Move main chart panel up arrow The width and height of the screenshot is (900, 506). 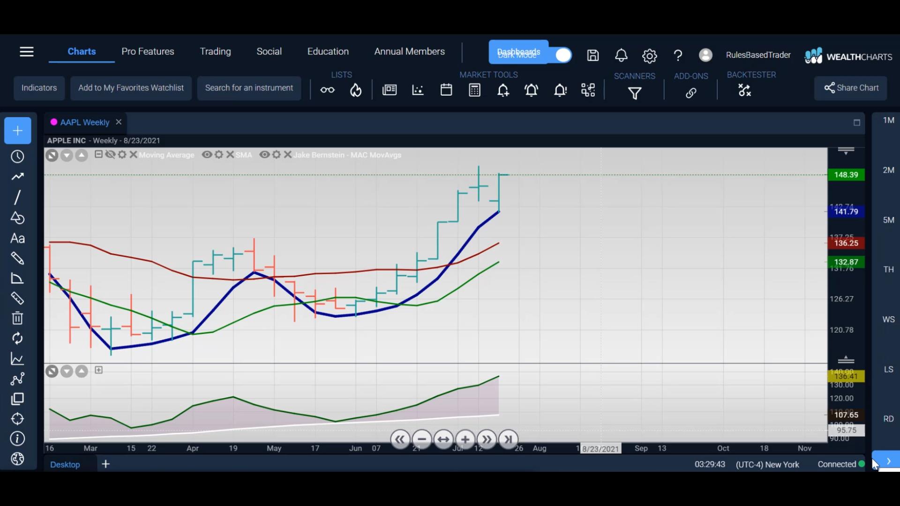(x=82, y=156)
